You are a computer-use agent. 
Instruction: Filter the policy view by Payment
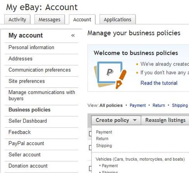coord(138,105)
